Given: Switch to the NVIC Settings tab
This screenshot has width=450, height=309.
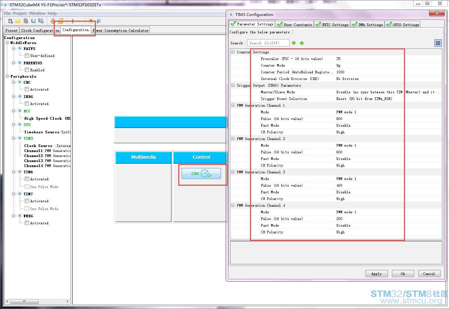Looking at the screenshot, I should click(x=332, y=25).
